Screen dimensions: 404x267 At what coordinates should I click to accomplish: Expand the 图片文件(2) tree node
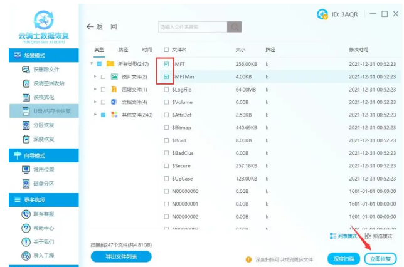tap(95, 76)
